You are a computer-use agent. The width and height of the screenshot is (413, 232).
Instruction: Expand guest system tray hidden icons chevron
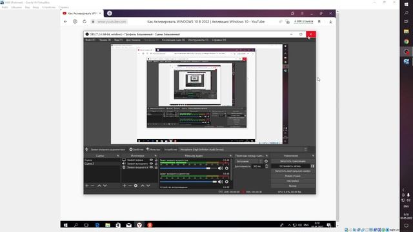(x=289, y=225)
